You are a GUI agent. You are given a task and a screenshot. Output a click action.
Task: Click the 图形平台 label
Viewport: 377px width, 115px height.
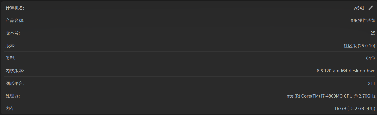(x=15, y=84)
